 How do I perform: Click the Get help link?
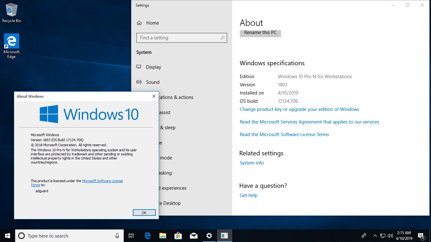click(x=249, y=195)
